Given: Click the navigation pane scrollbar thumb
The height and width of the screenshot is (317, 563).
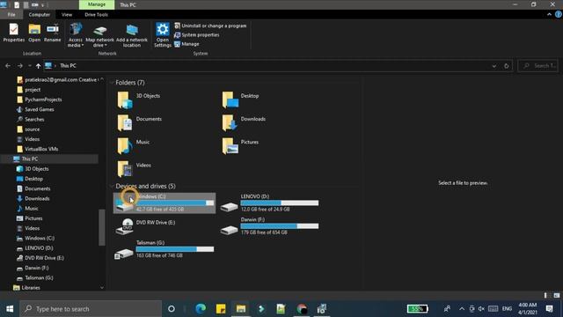Looking at the screenshot, I should click(x=102, y=227).
